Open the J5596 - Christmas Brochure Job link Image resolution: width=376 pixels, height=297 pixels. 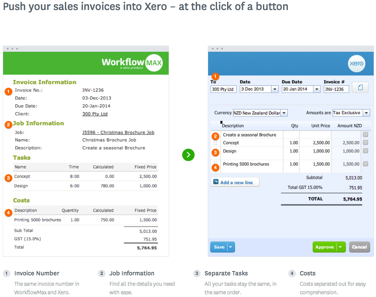coord(118,132)
